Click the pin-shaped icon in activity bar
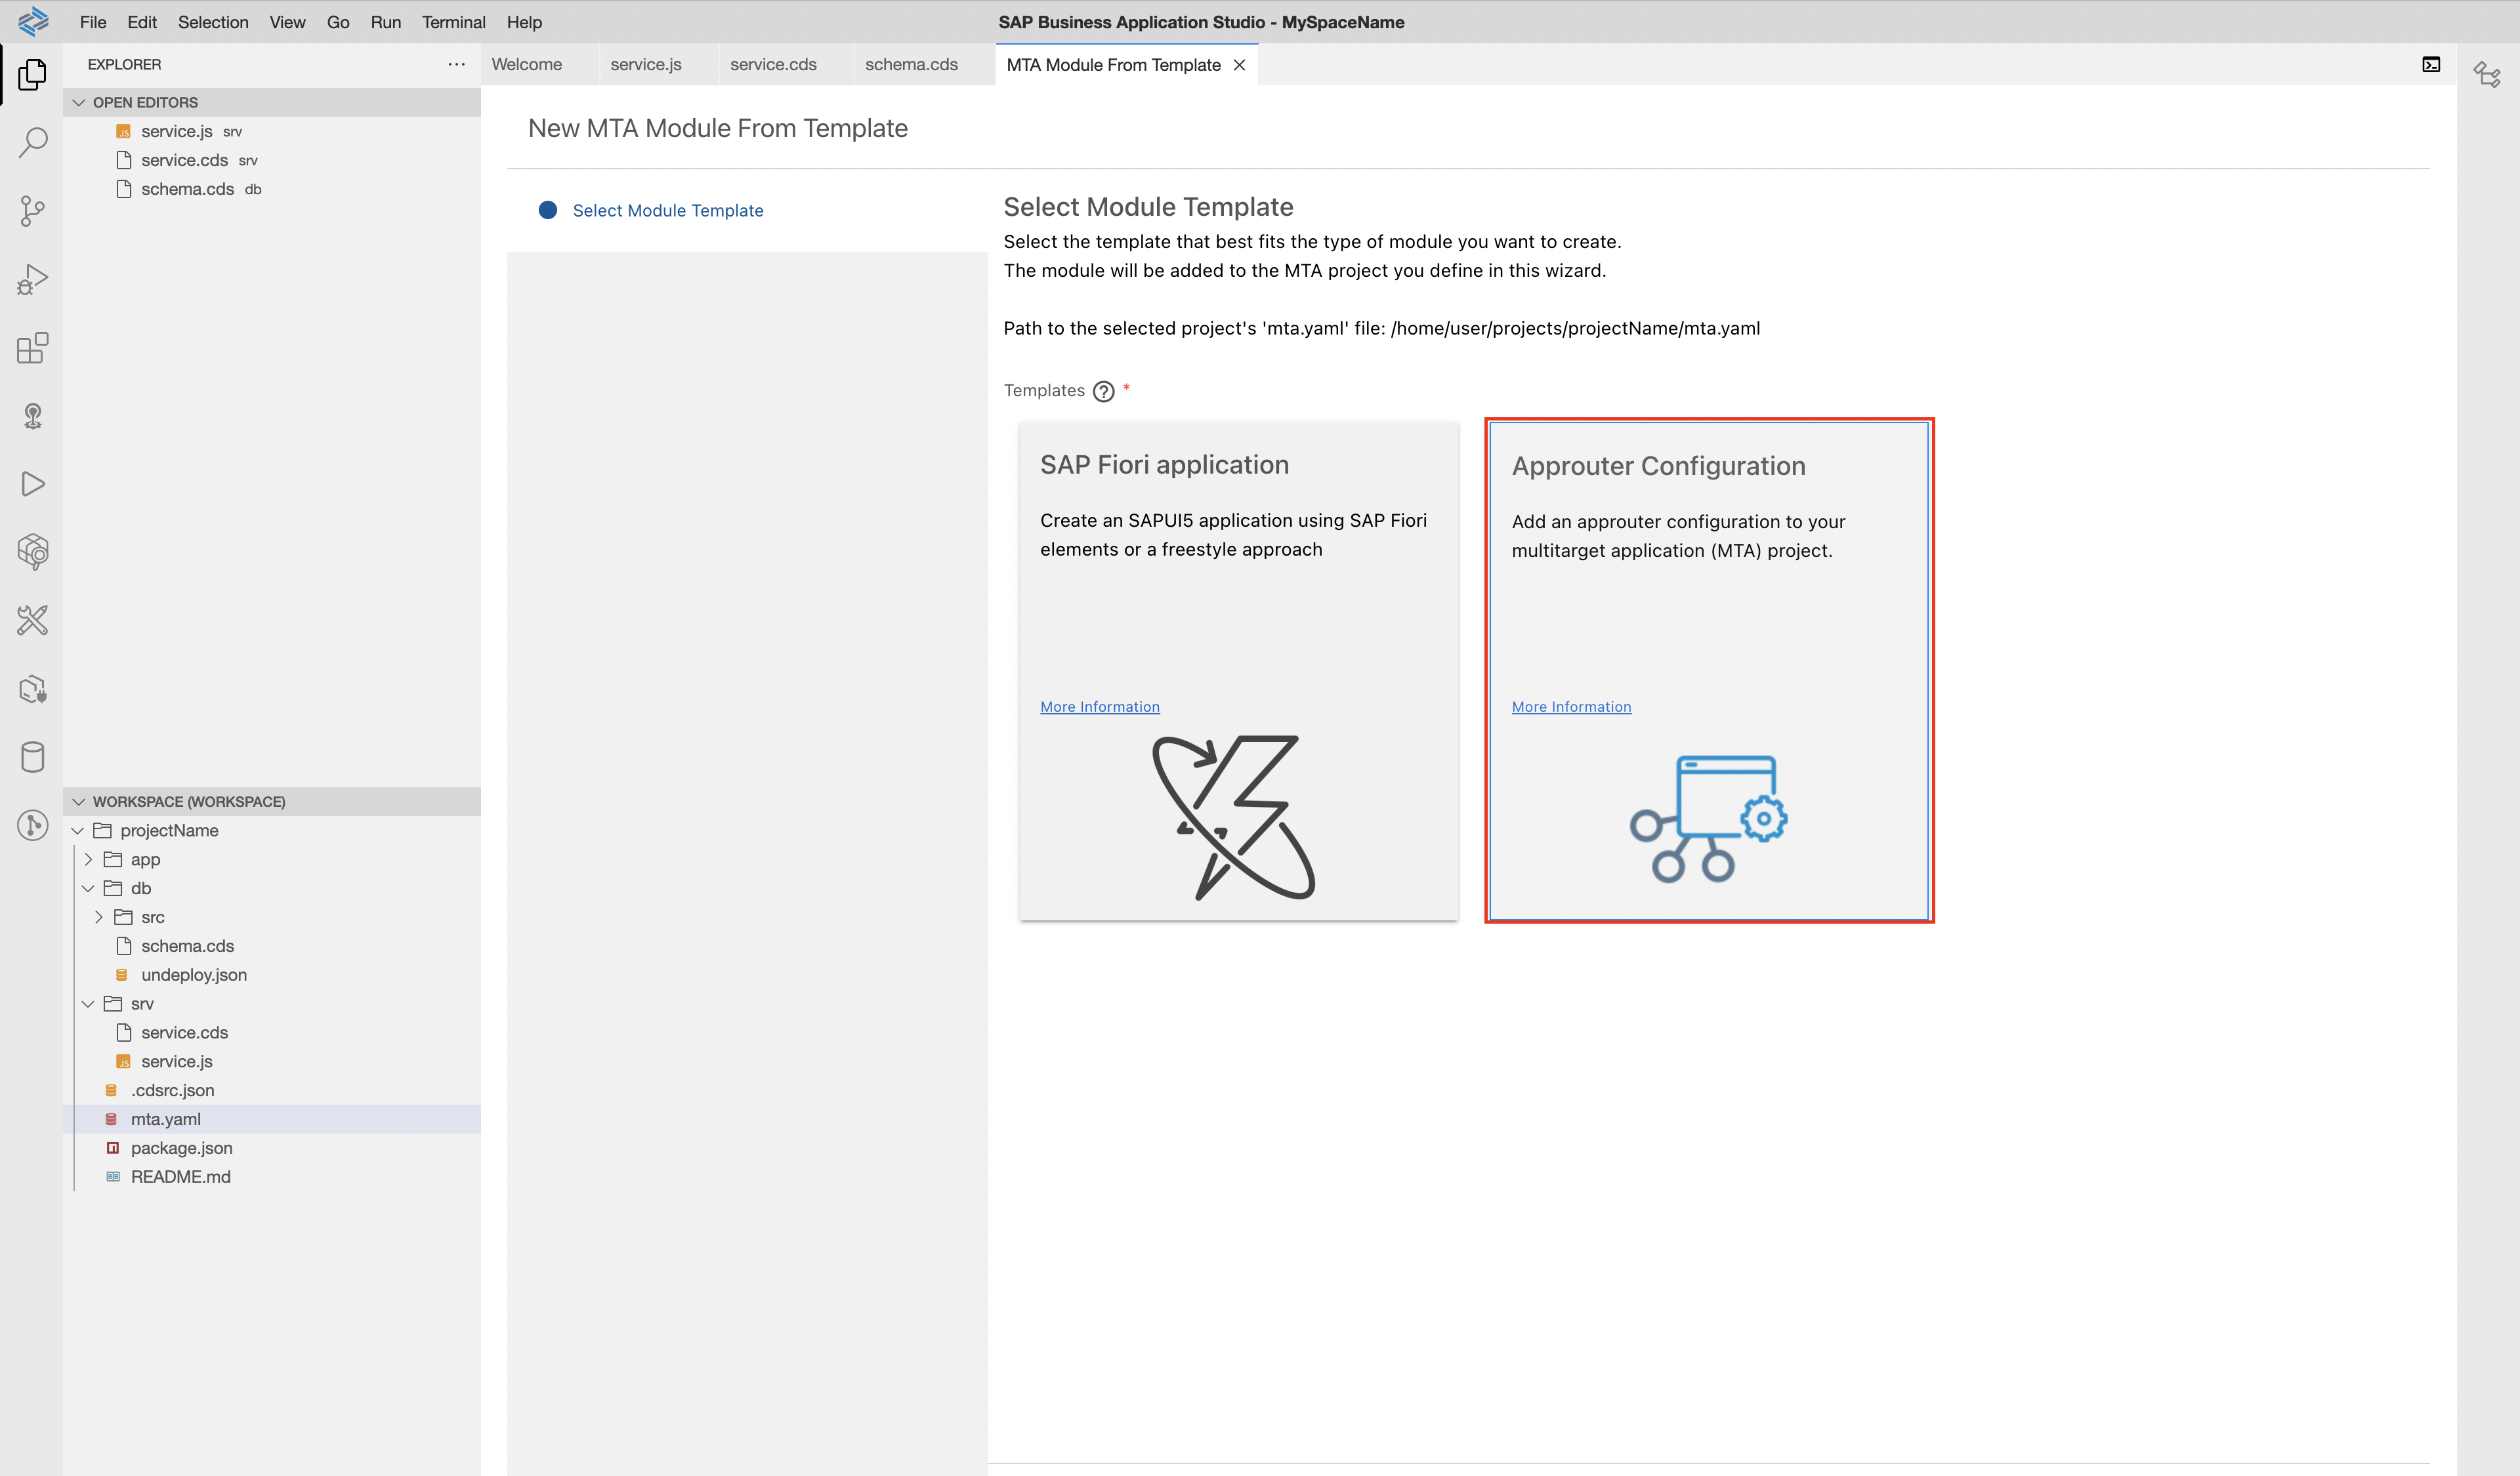Screen dimensions: 2520x1476 click(32, 416)
